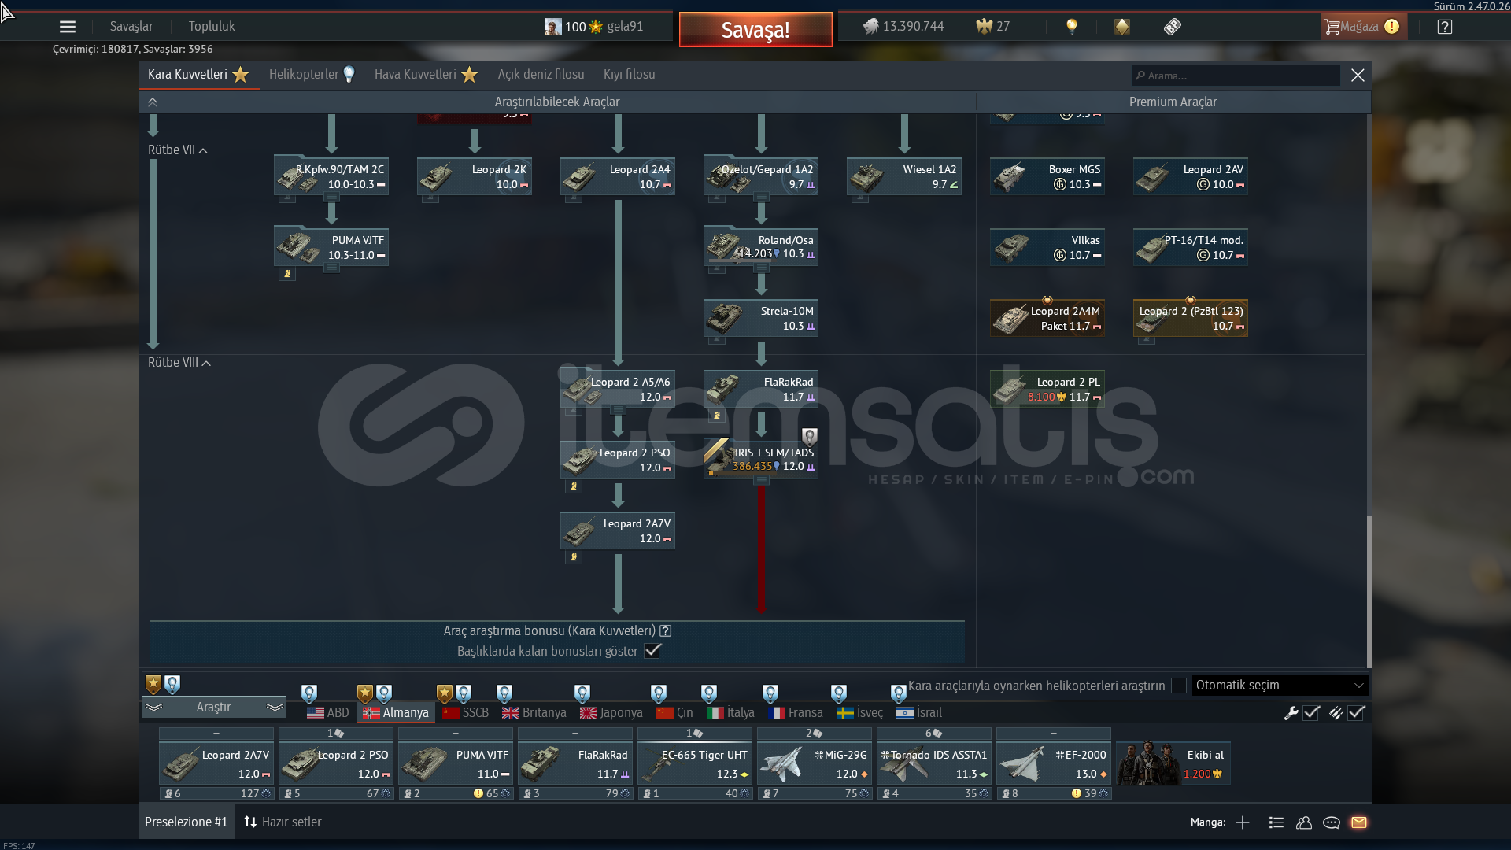Viewport: 1511px width, 850px height.
Task: Switch to Kara Kuvvetleri tab
Action: (x=198, y=75)
